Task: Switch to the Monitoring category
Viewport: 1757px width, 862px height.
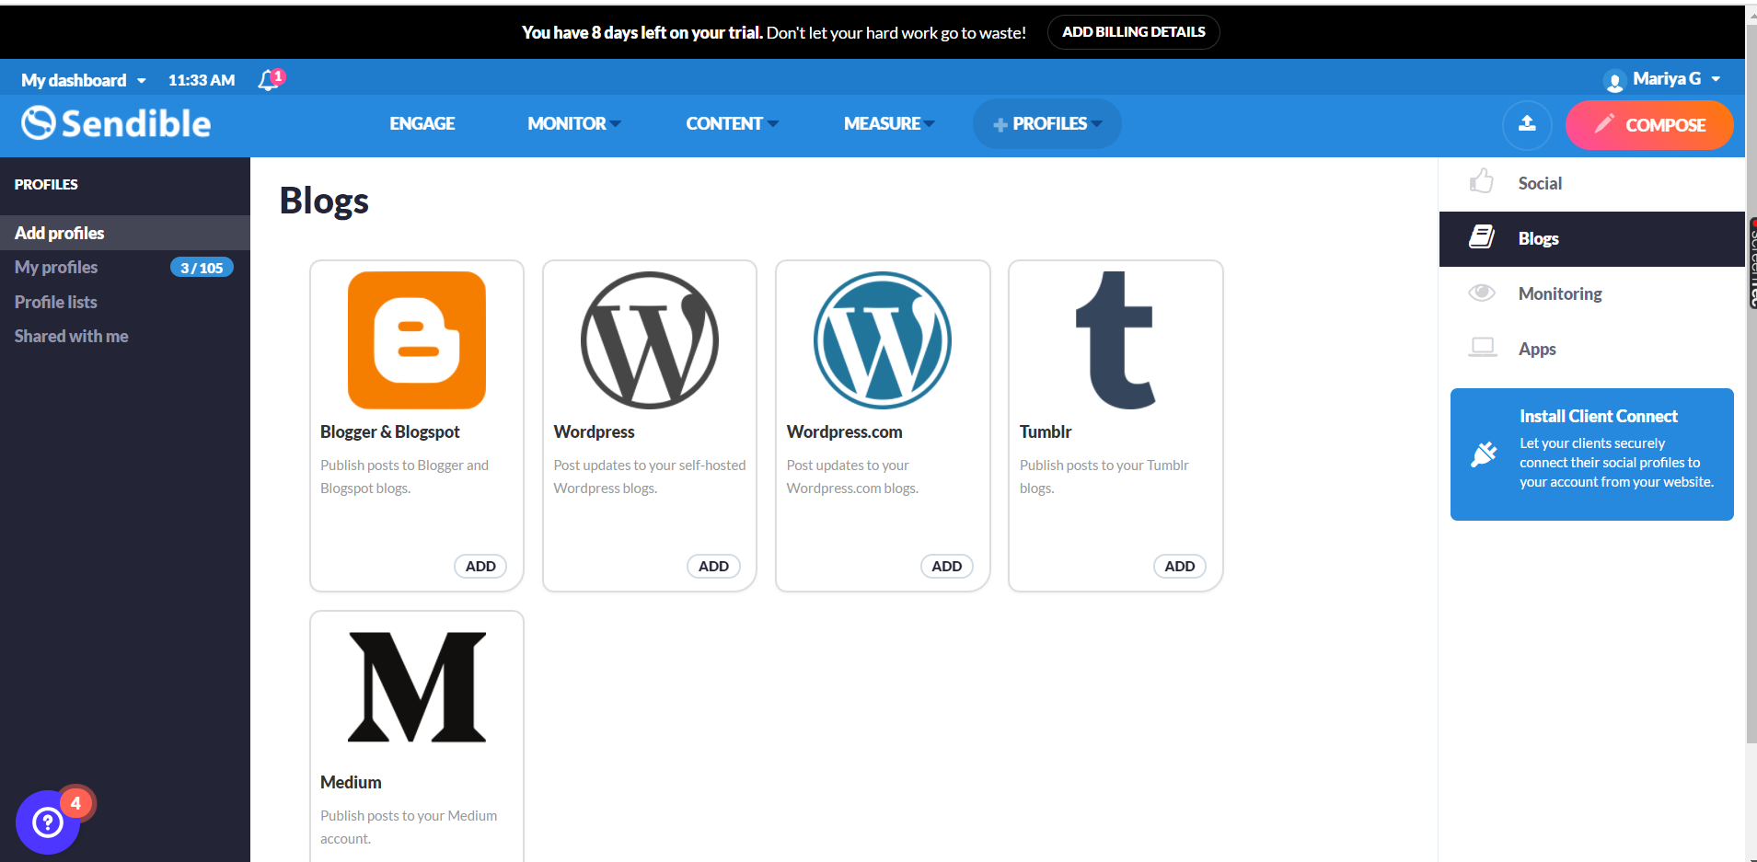Action: (1592, 293)
